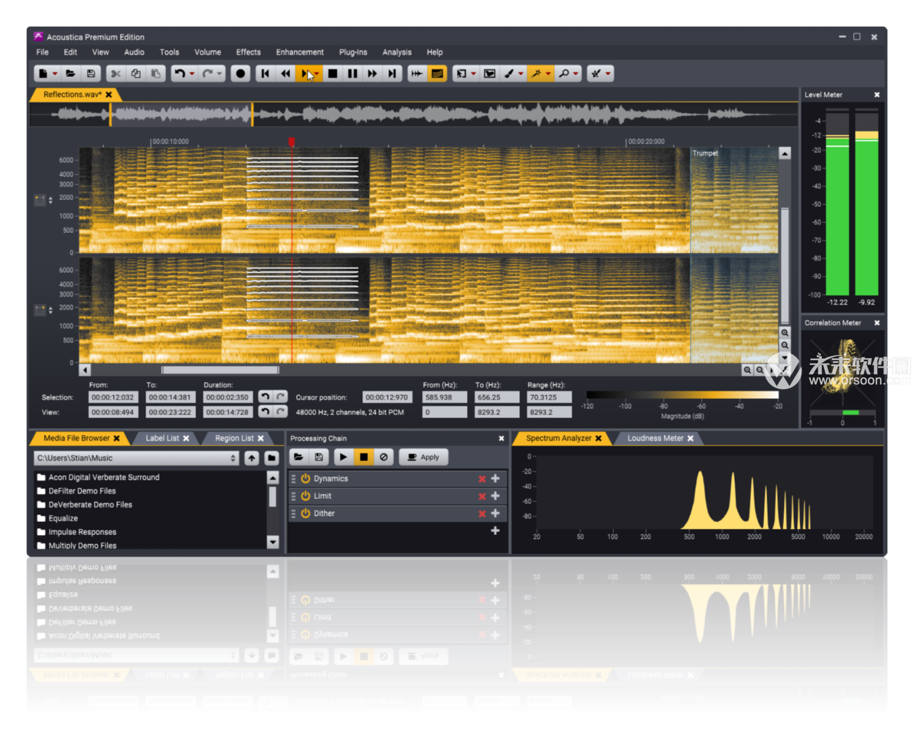Click the Paste icon in the toolbar
914x741 pixels.
coord(155,73)
